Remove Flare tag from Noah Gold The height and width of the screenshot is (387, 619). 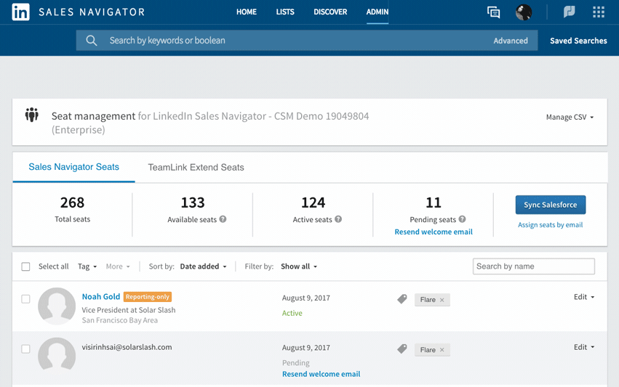click(x=442, y=300)
